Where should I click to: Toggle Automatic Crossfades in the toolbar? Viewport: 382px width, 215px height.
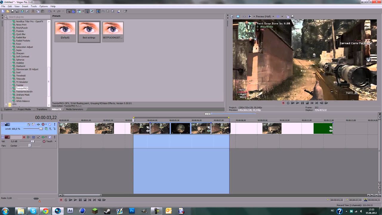click(x=73, y=11)
